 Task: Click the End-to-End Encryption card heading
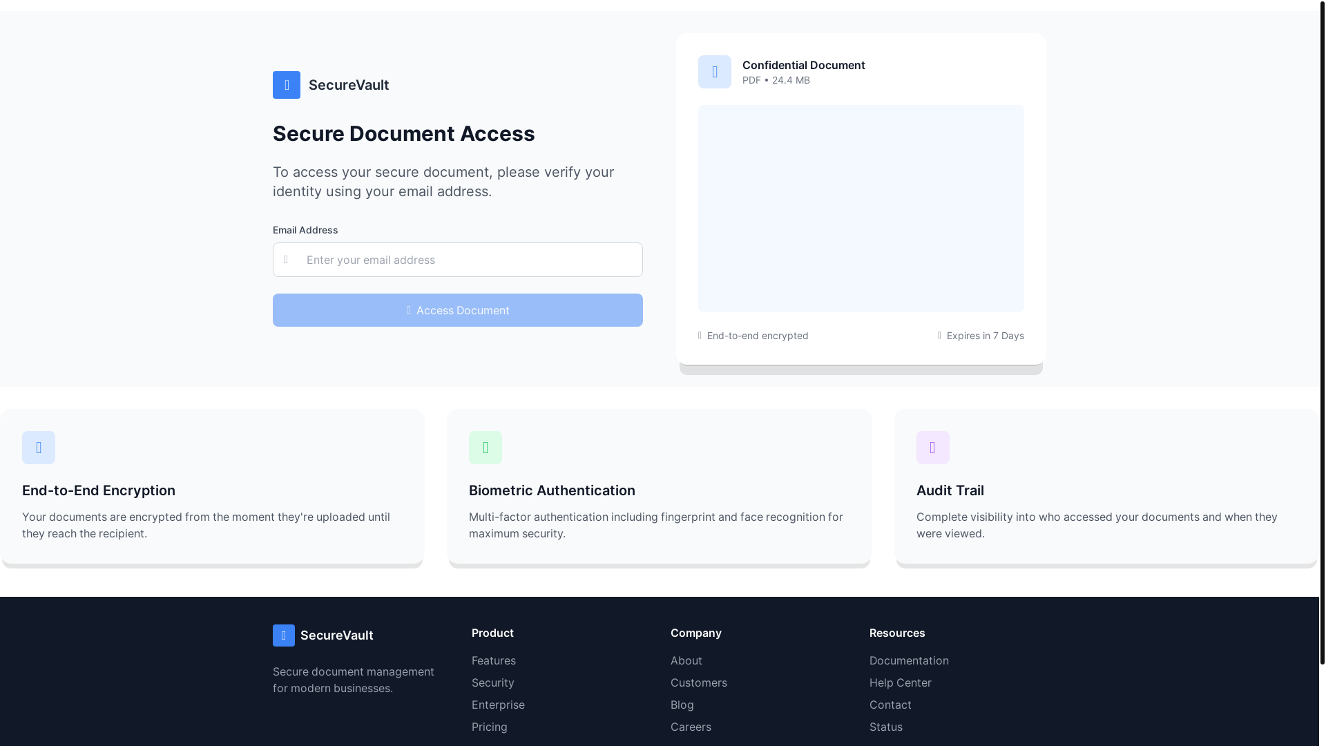pos(99,490)
